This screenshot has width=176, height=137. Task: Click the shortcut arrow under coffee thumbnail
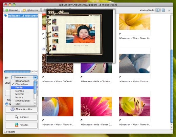click(x=43, y=77)
